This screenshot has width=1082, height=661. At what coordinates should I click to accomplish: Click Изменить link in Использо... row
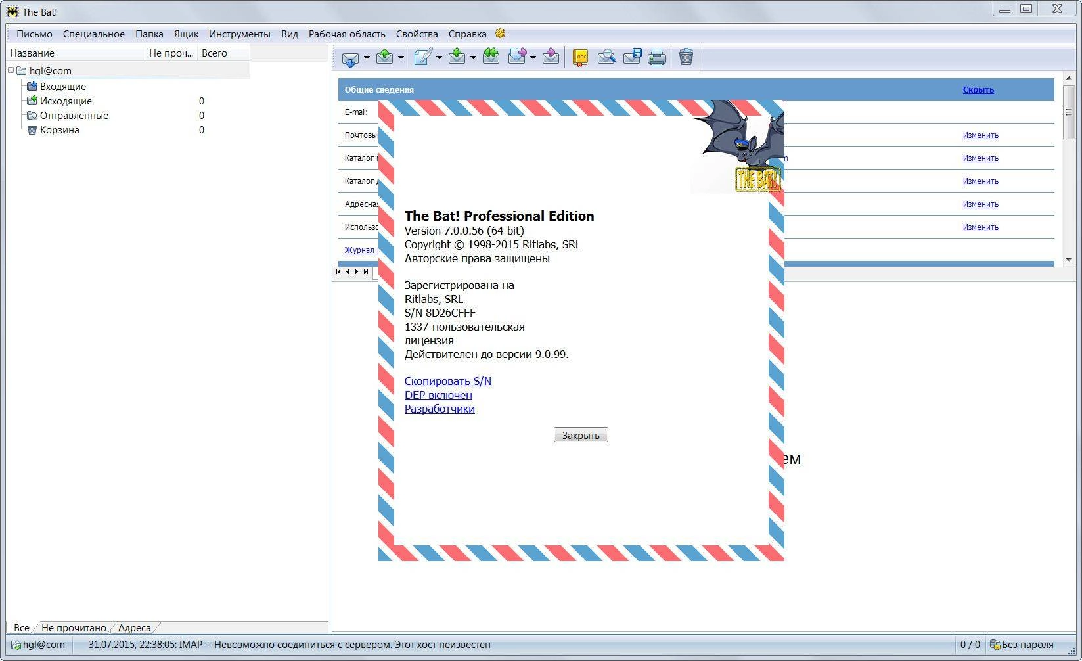tap(980, 227)
